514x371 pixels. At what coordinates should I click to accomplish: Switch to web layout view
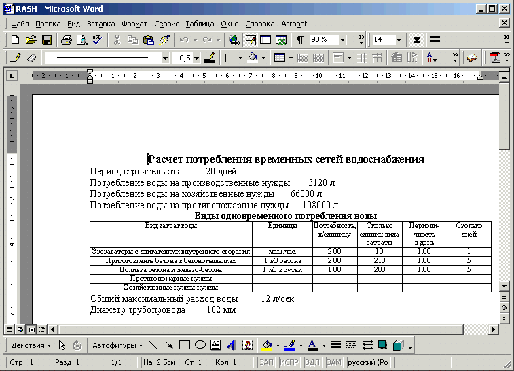[20, 329]
